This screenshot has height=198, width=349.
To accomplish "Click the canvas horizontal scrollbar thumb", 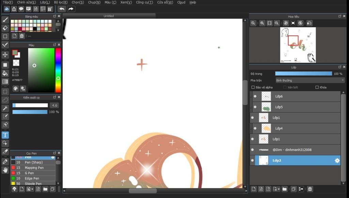I will (143, 191).
